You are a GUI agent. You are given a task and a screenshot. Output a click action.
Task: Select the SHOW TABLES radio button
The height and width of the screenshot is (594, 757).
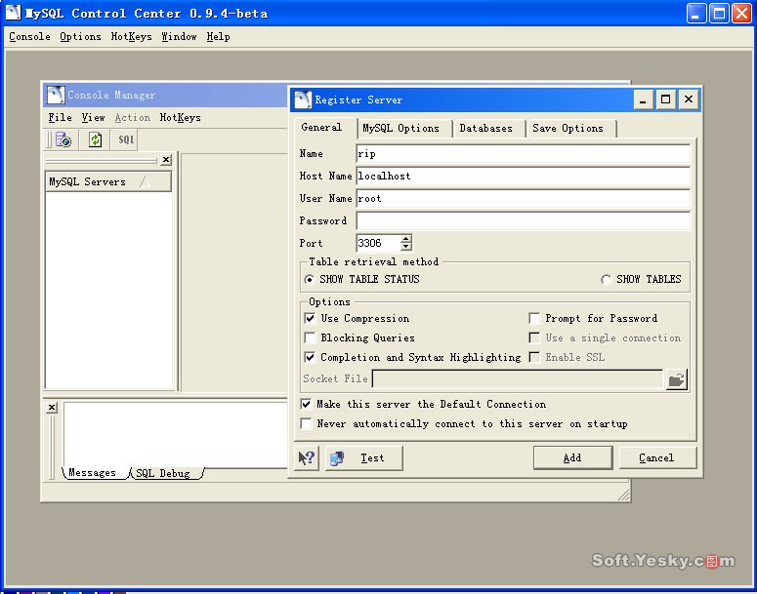click(607, 280)
